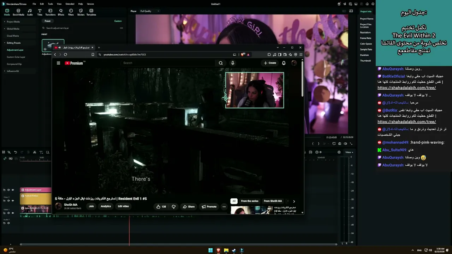This screenshot has height=254, width=452.
Task: Mute the Video 1 track
Action: 9,213
